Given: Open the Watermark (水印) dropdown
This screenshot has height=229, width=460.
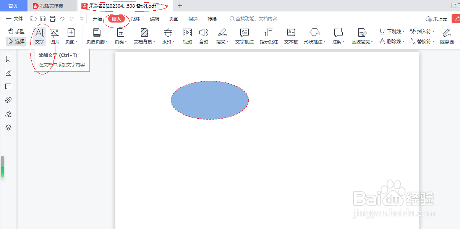Looking at the screenshot, I should click(x=168, y=37).
